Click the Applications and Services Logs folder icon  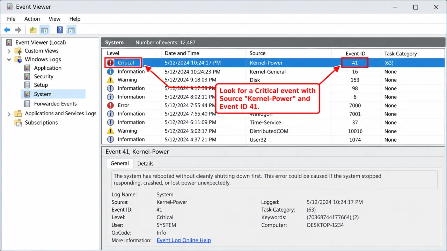[x=18, y=113]
